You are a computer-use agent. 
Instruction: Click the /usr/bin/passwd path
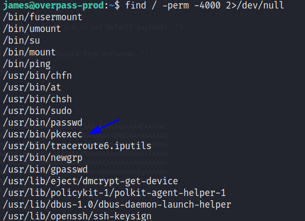[x=43, y=122]
